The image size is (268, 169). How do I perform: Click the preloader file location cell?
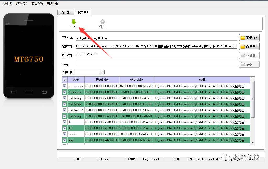202,86
